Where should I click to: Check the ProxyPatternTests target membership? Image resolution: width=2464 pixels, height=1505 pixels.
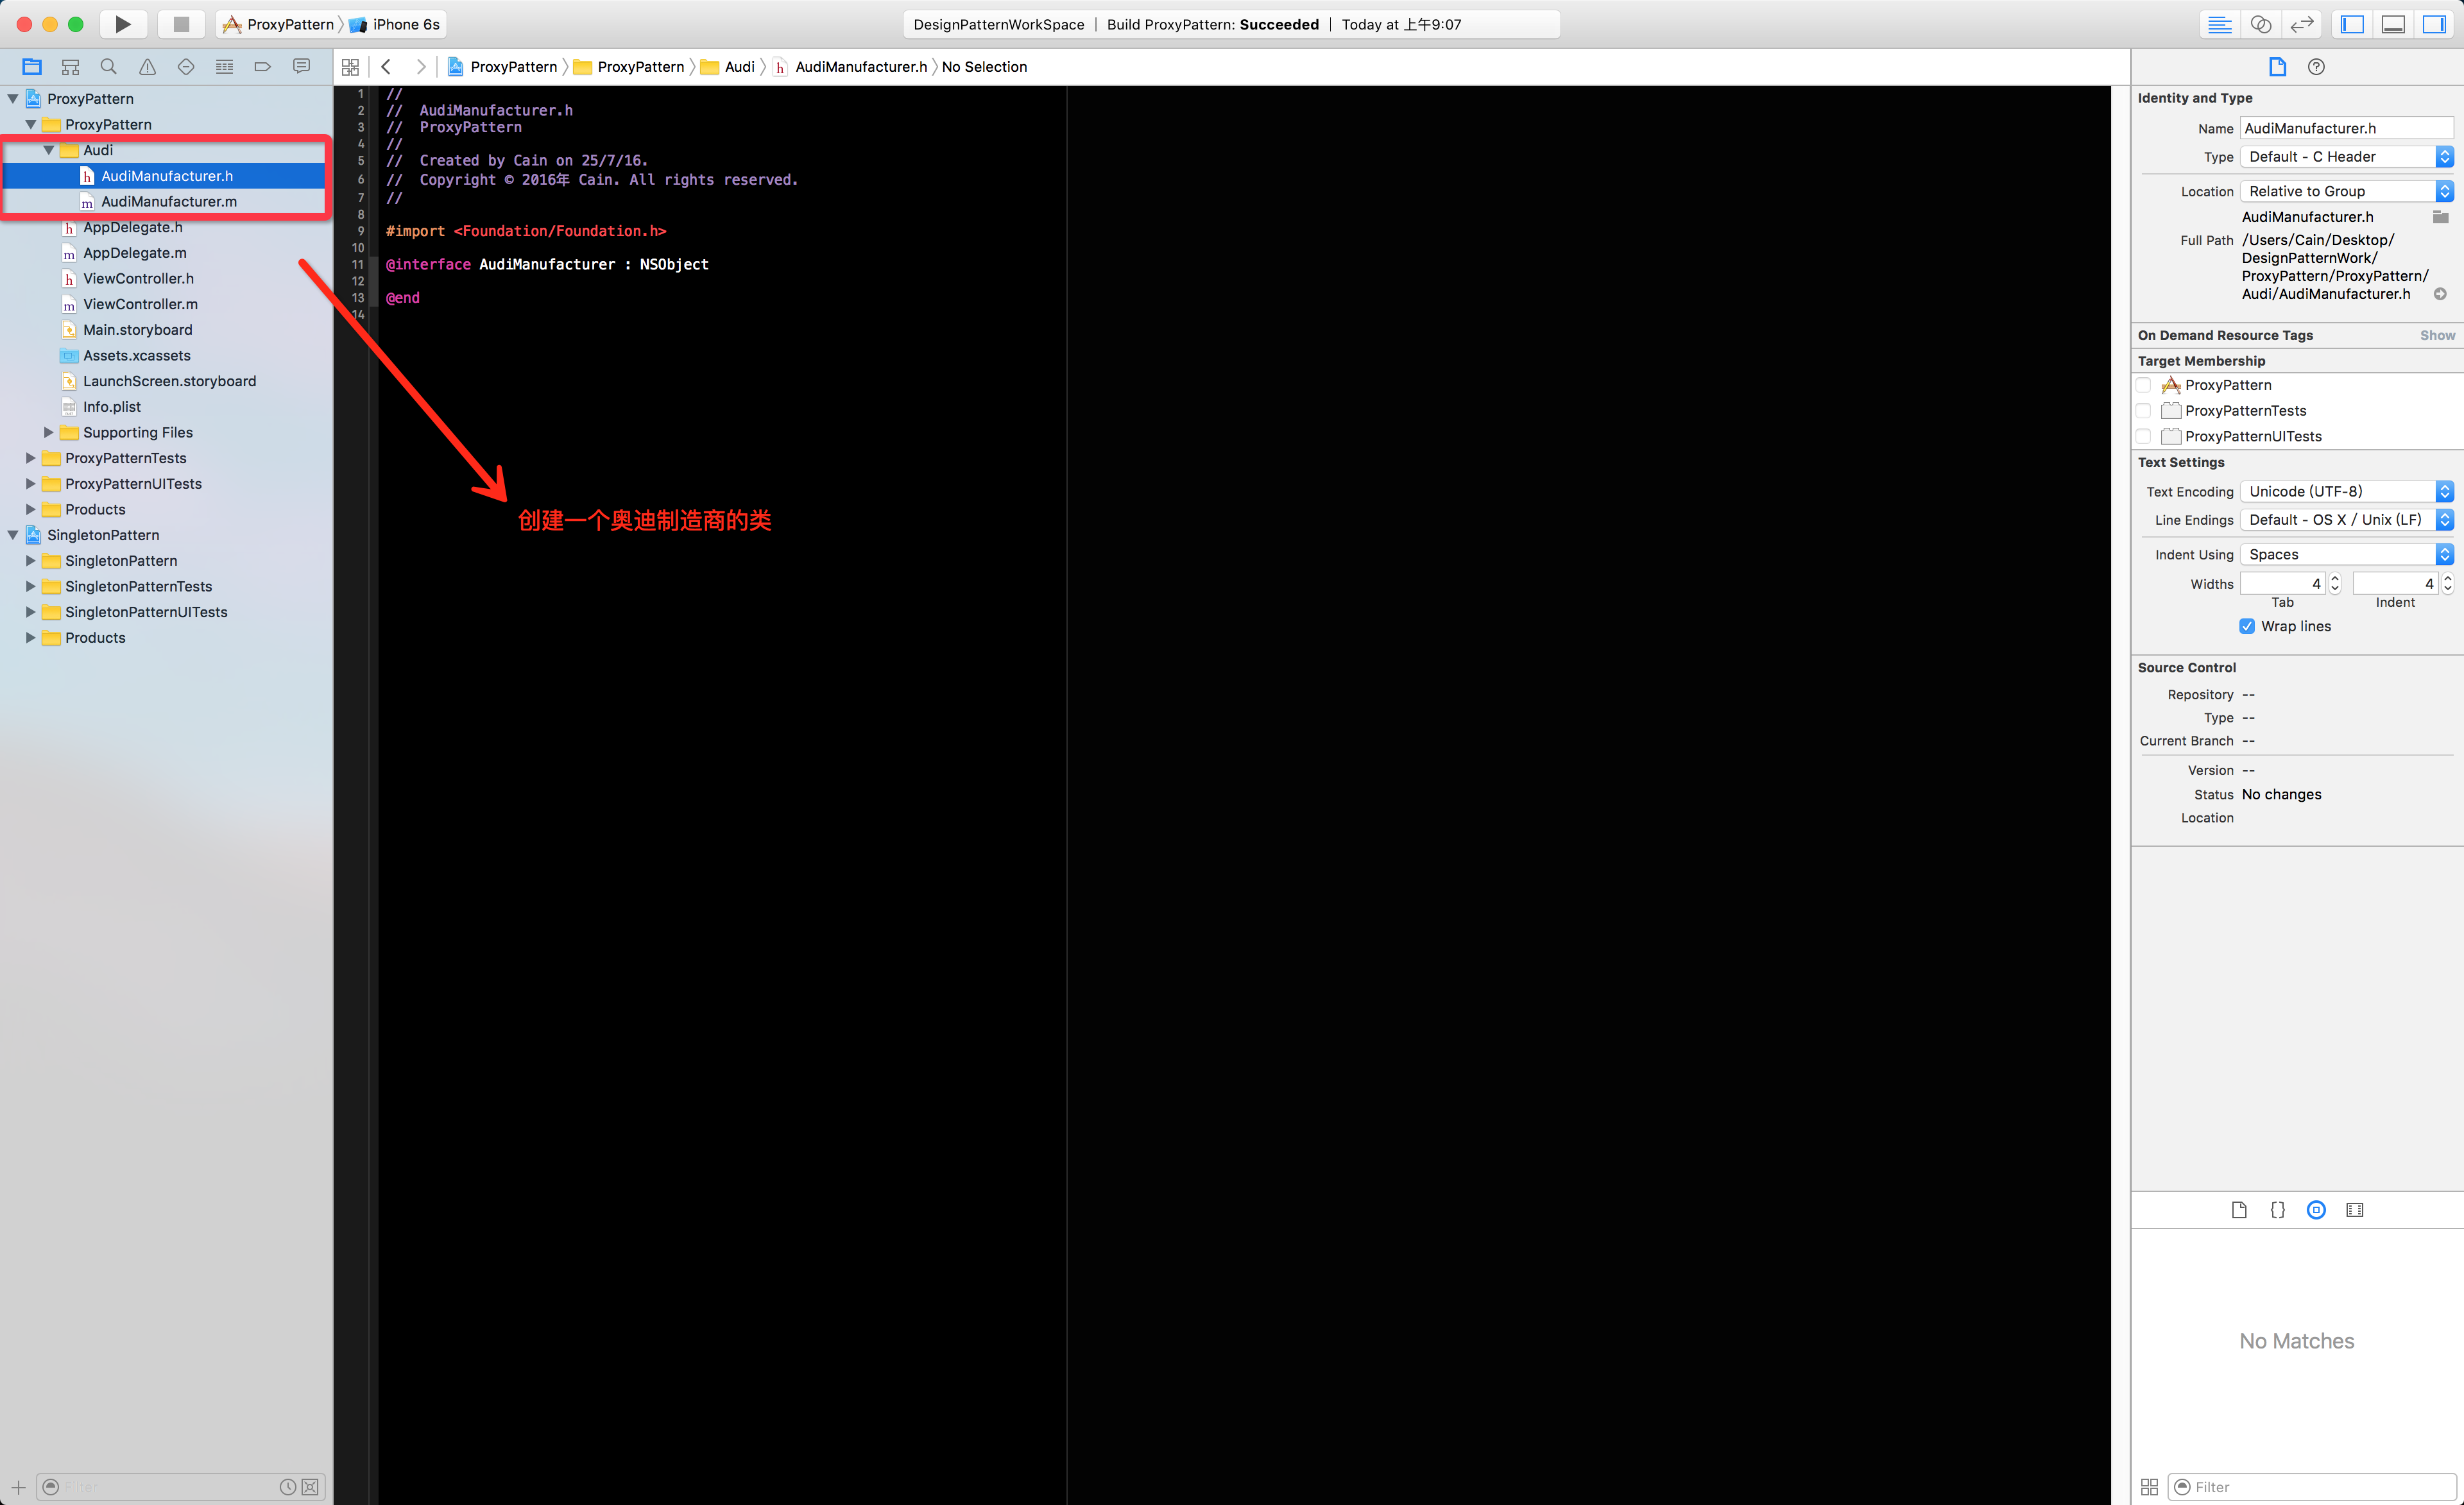(x=2143, y=411)
